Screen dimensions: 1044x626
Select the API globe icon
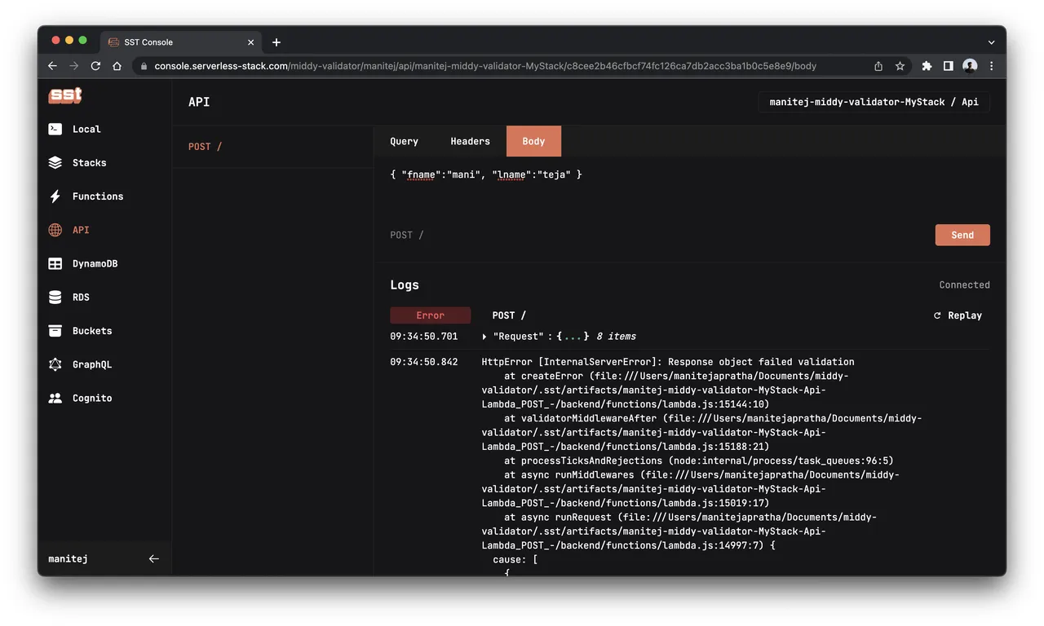[x=55, y=230]
